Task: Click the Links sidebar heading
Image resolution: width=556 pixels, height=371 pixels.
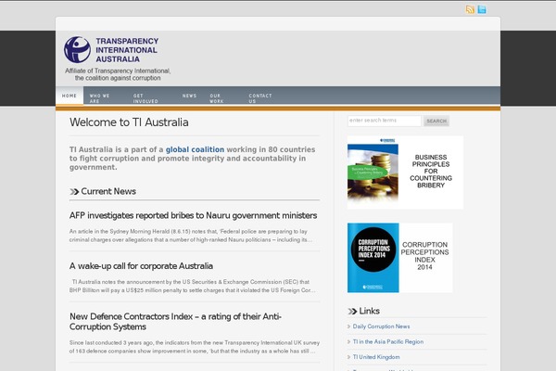Action: click(x=370, y=311)
